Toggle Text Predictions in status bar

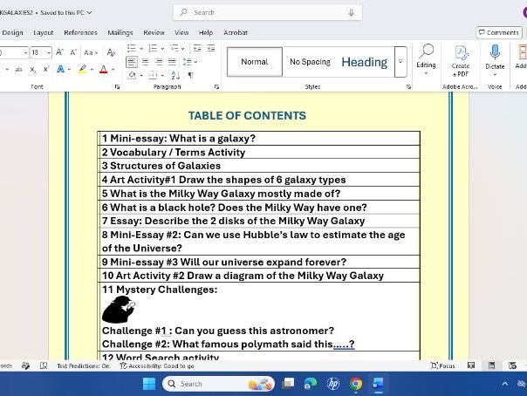pos(84,366)
